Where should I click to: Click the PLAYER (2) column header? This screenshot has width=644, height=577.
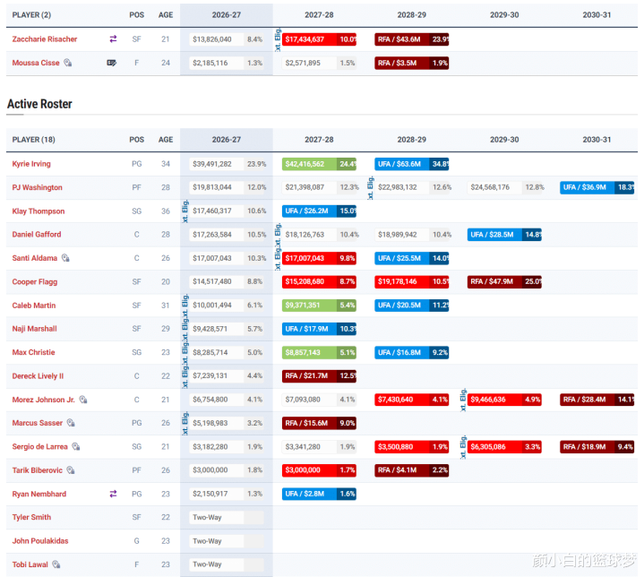[x=31, y=15]
